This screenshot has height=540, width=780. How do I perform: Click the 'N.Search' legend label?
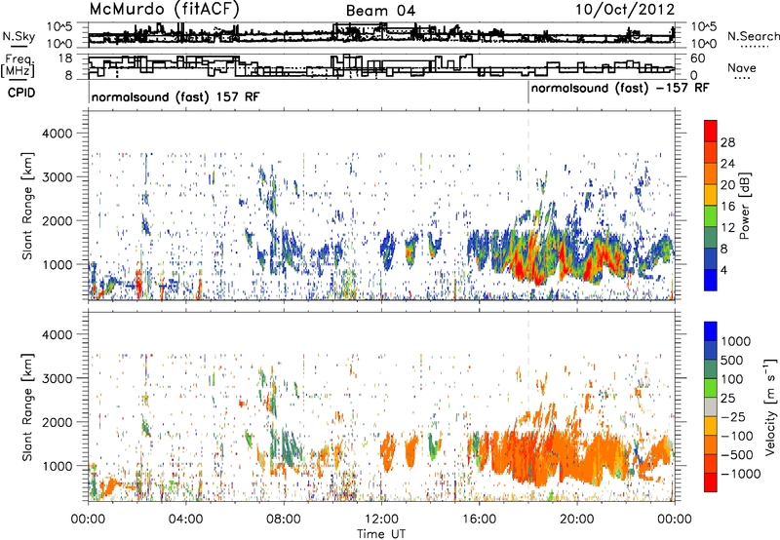754,36
